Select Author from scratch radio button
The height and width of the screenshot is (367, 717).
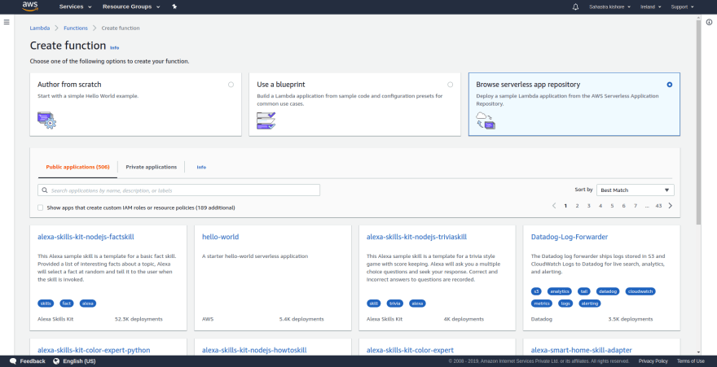pyautogui.click(x=231, y=85)
